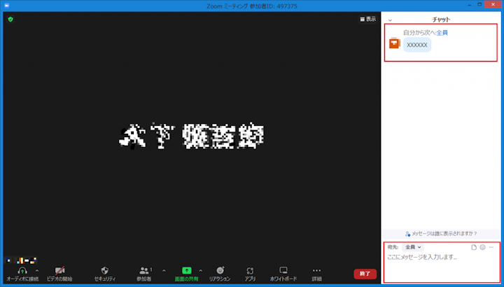Screen dimensions: 504x287
Task: Click 'Who can see your messages?' link
Action: point(442,233)
